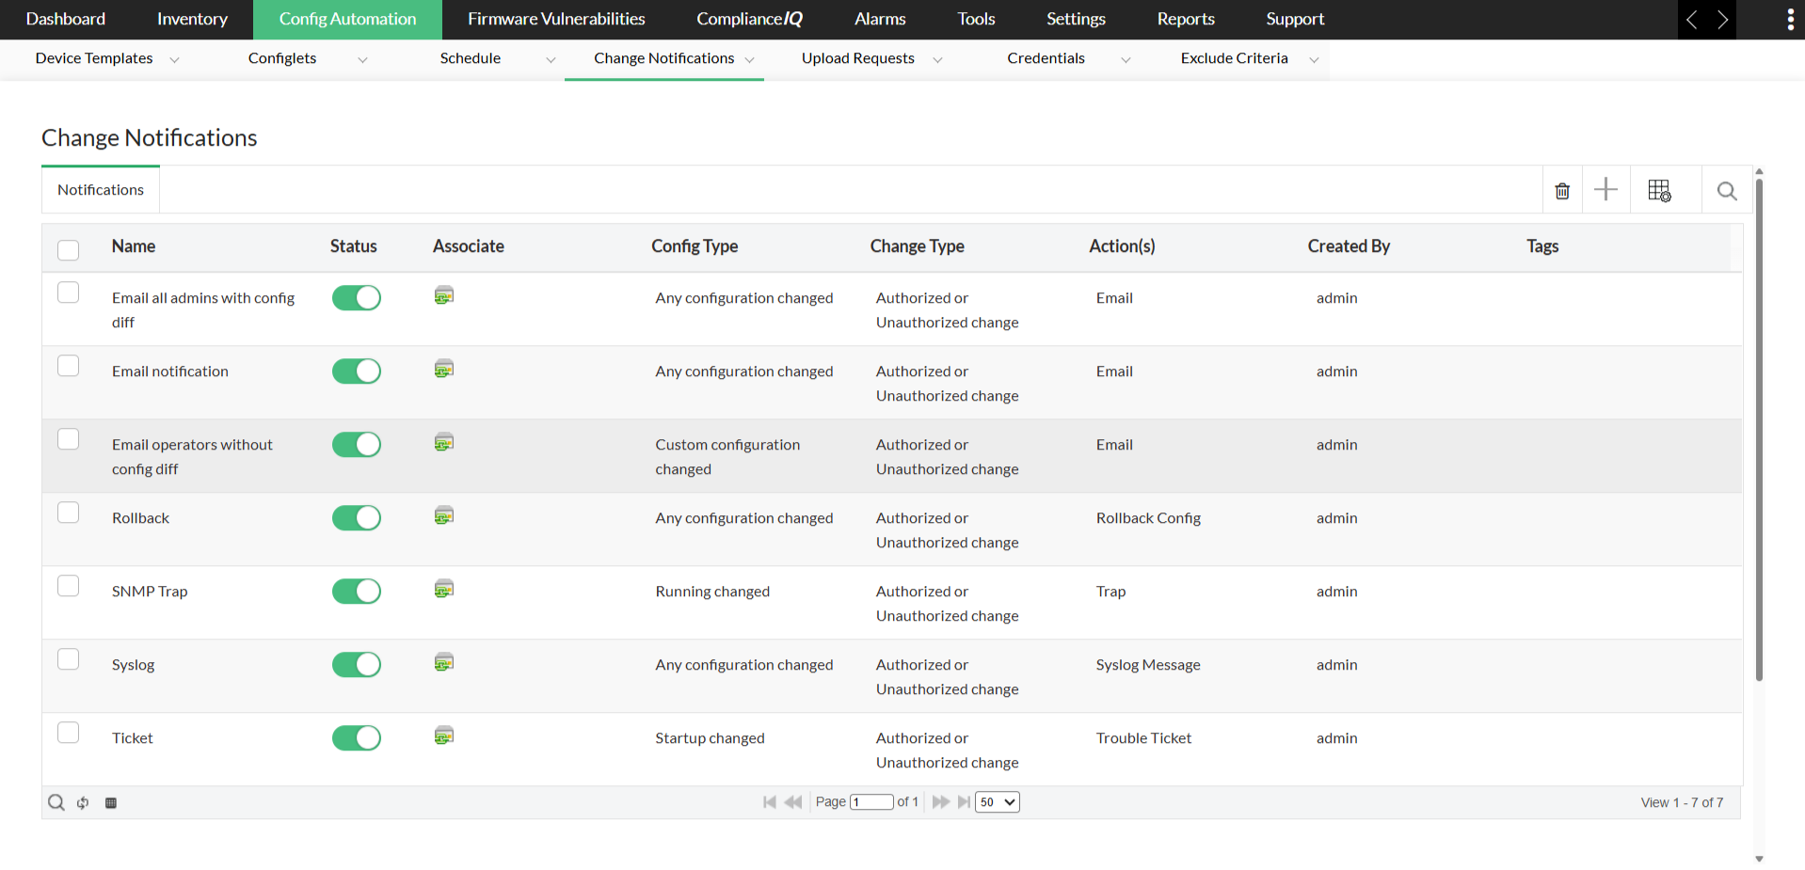The width and height of the screenshot is (1805, 870).
Task: Click the associate icon for Rollback row
Action: [x=444, y=515]
